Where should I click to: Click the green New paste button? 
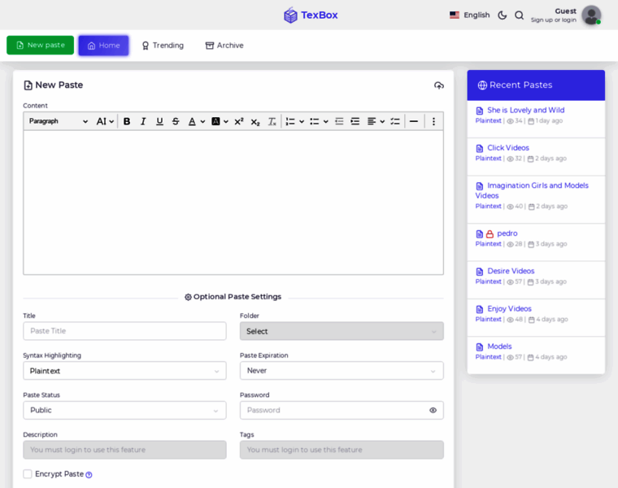click(40, 46)
